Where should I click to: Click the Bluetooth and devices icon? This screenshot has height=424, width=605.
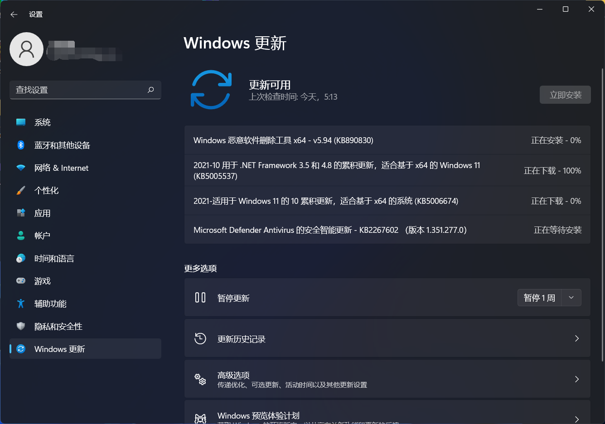click(x=20, y=145)
